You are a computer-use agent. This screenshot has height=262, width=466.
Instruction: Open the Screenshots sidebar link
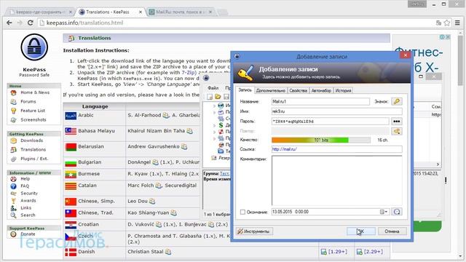point(33,119)
